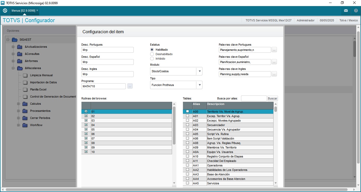Click the Rutinas del browse scrollbar thumb
Viewport: 361px width, 192px height.
[x=174, y=125]
